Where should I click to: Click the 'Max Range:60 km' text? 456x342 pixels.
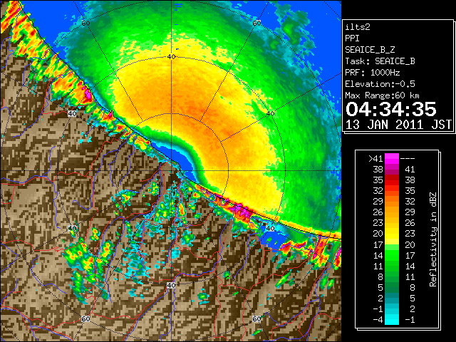[382, 95]
